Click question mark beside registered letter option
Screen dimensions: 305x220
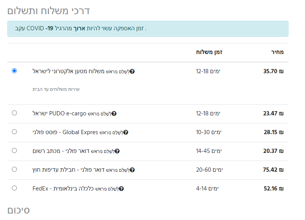117,151
